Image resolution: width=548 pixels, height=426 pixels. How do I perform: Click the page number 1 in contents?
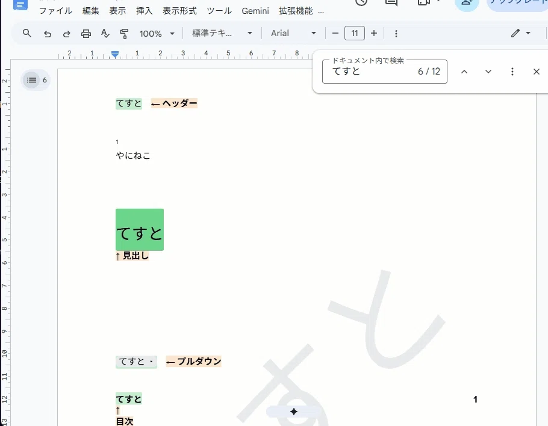pyautogui.click(x=475, y=399)
